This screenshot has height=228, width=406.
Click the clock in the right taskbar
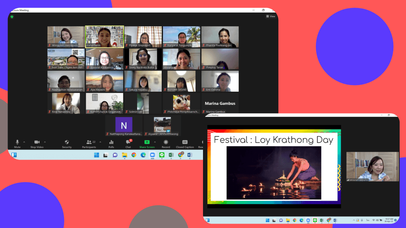pyautogui.click(x=389, y=220)
